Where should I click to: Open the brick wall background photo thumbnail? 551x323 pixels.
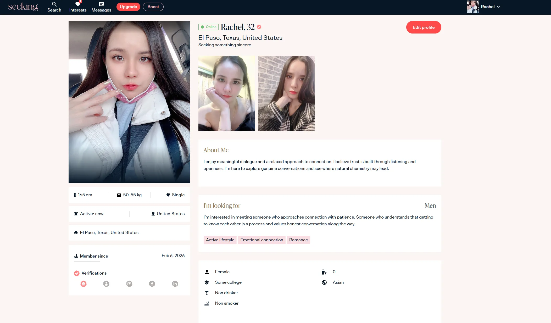tap(286, 93)
